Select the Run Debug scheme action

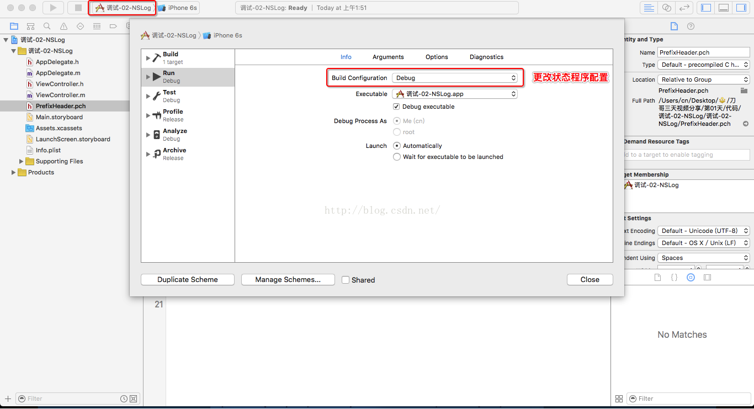(x=188, y=77)
